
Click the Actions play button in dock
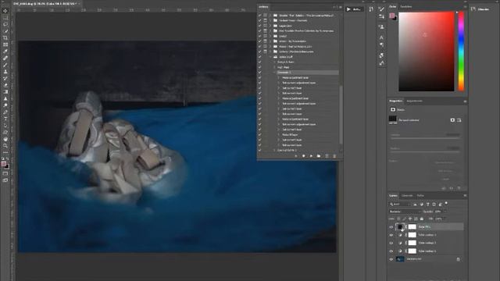coord(354,9)
